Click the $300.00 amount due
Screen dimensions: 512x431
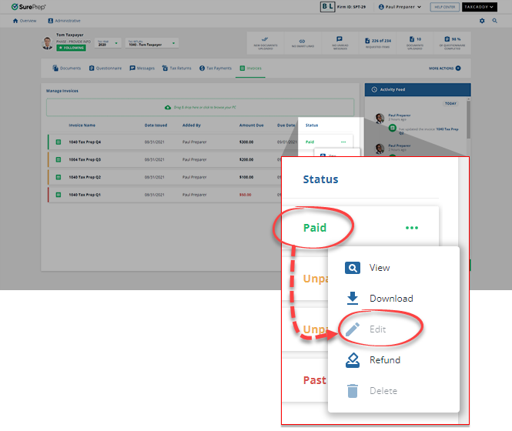[x=246, y=142]
